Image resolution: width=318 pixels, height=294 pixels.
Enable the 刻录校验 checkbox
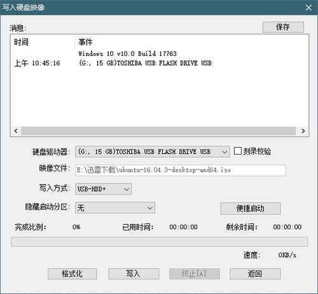click(237, 151)
